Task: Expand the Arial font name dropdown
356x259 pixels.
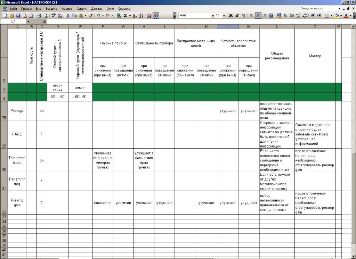Action: click(x=213, y=16)
